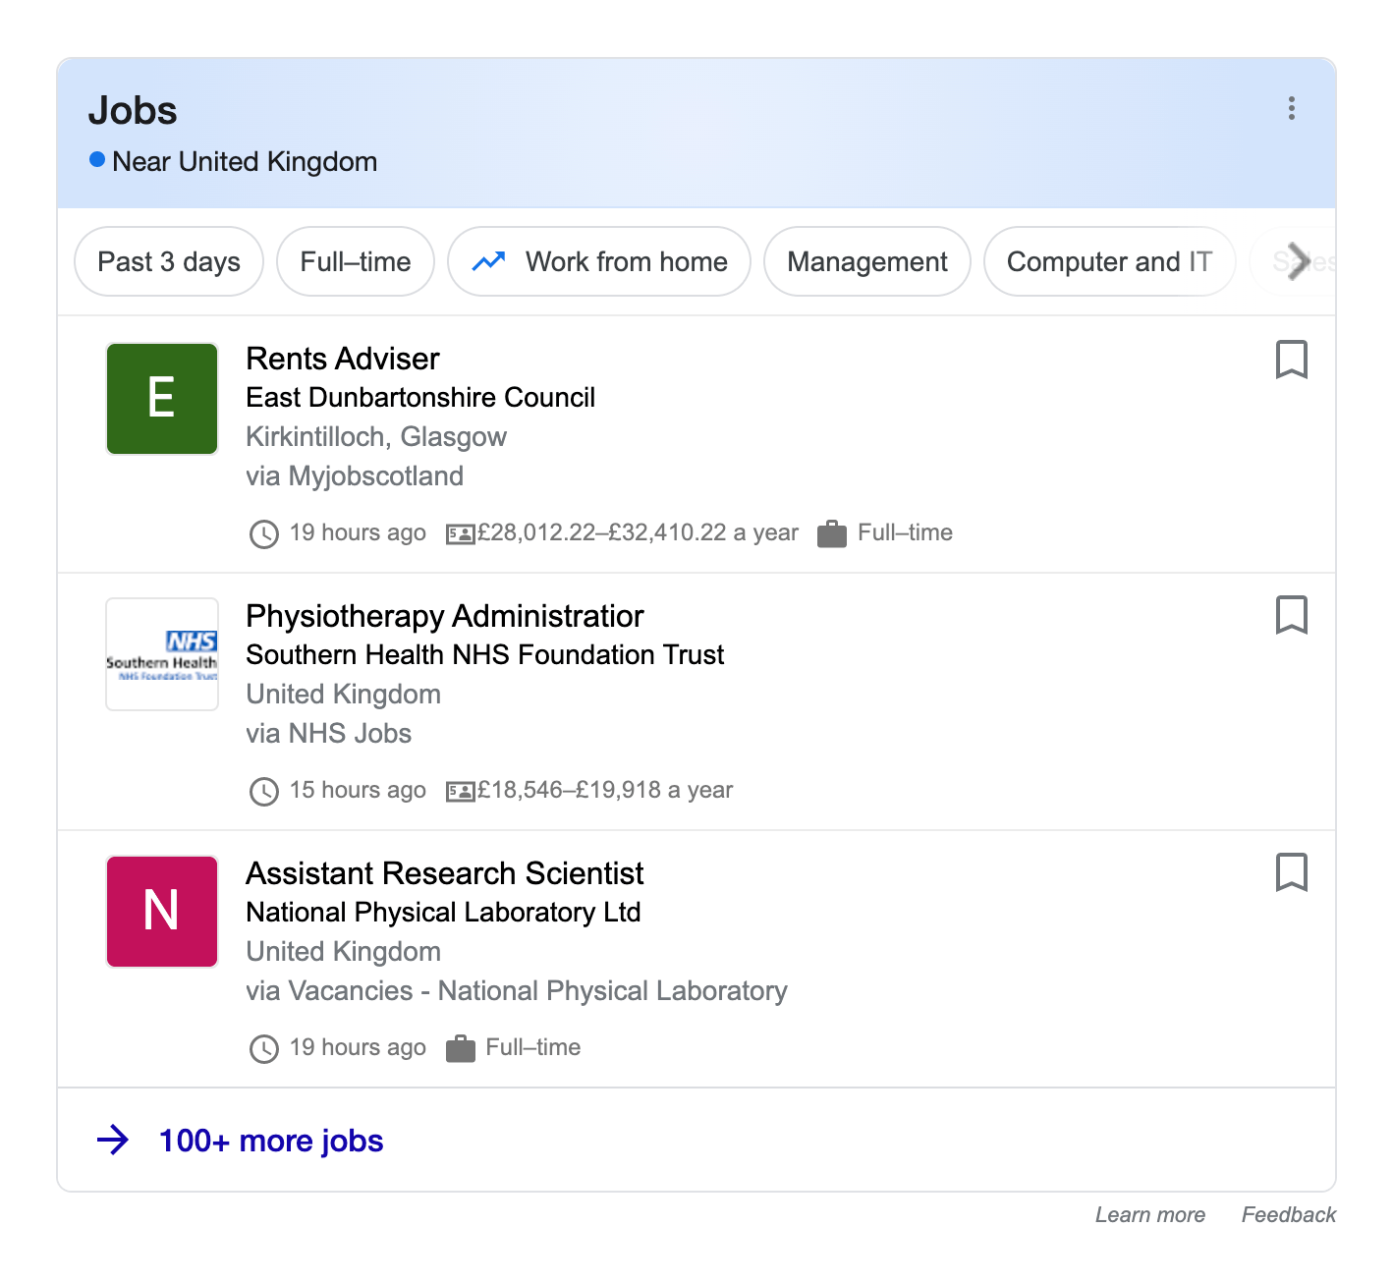
Task: Bookmark the Rents Adviser job listing
Action: pyautogui.click(x=1291, y=361)
